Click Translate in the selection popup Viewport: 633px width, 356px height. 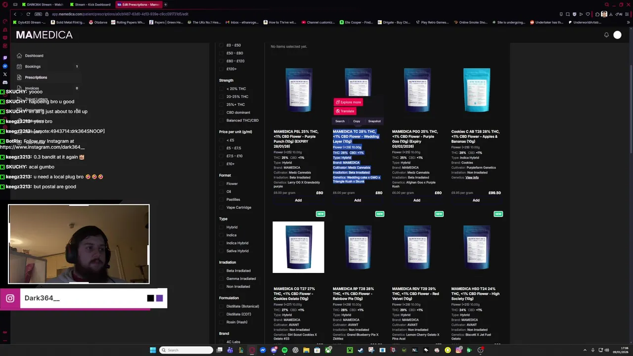[345, 111]
